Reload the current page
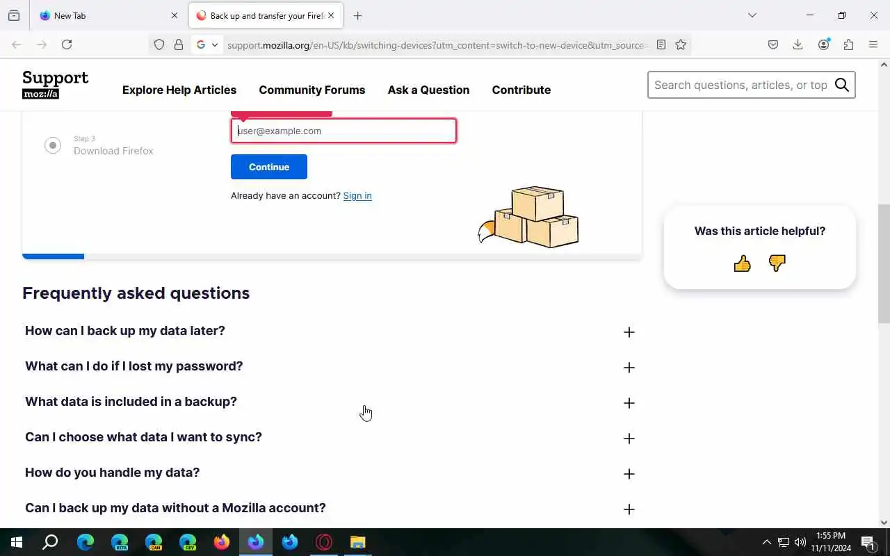 [x=67, y=44]
